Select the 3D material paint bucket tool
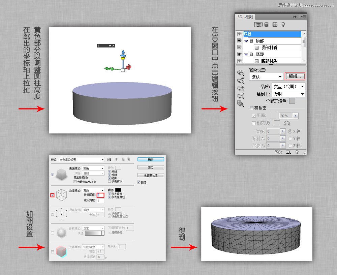Screen dimensions: 337x275 tap(240, 104)
